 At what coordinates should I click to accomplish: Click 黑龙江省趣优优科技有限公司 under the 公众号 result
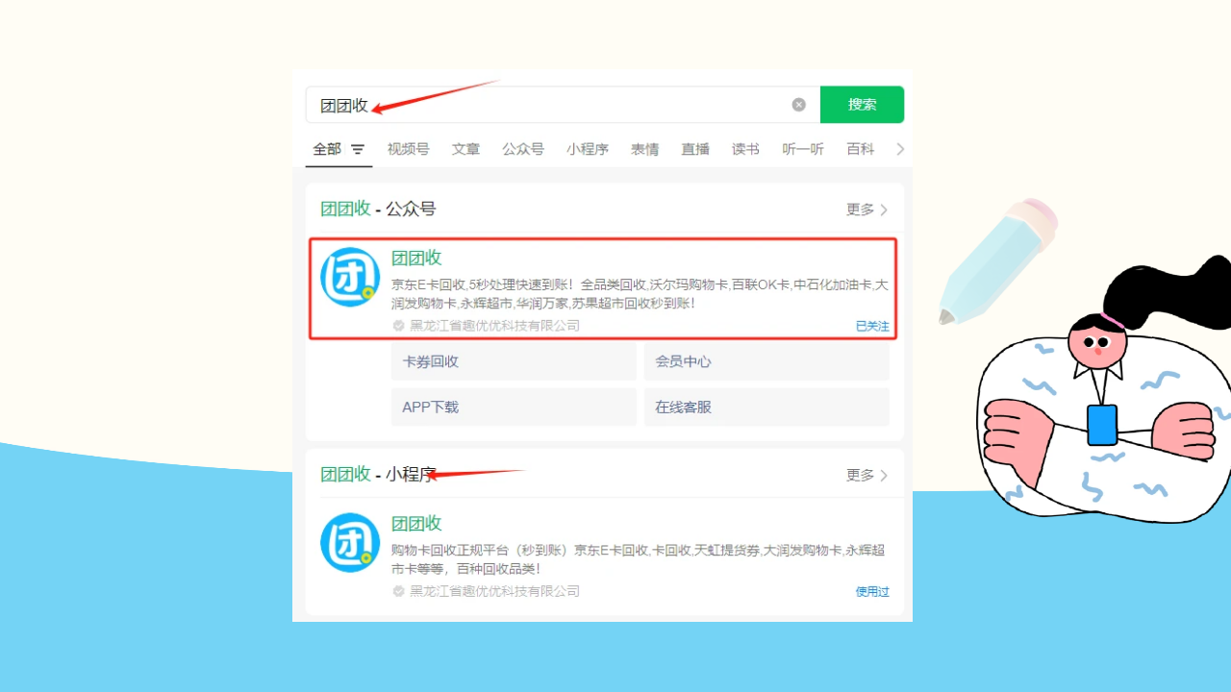point(495,326)
